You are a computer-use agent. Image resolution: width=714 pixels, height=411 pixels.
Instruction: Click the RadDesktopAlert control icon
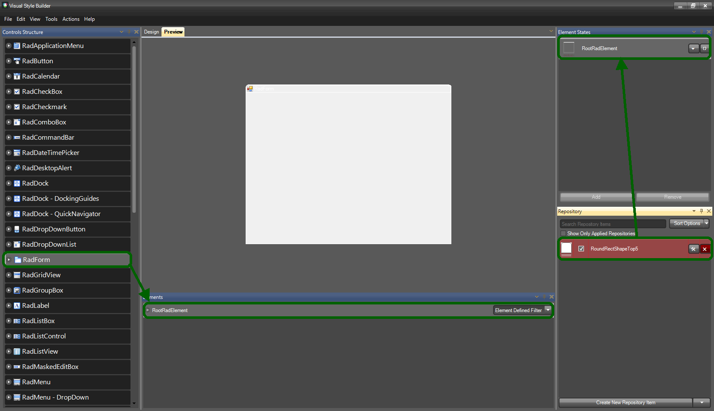(x=17, y=168)
